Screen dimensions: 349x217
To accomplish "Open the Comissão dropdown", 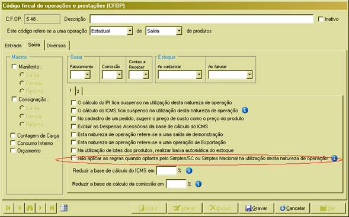I will pyautogui.click(x=119, y=75).
